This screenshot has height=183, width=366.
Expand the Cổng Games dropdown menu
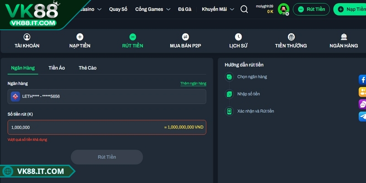pyautogui.click(x=153, y=9)
